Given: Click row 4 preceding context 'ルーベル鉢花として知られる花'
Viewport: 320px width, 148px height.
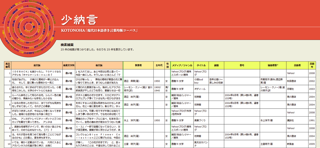Looking at the screenshot, I should click(x=37, y=97).
